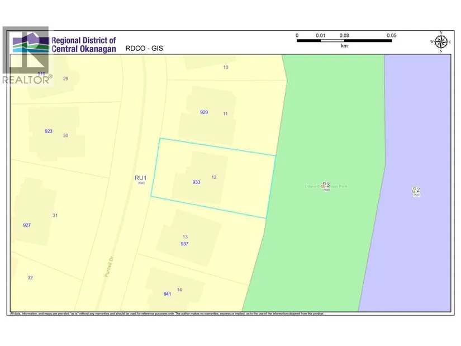
Task: Click the RU1 zoning label
Action: 140,178
